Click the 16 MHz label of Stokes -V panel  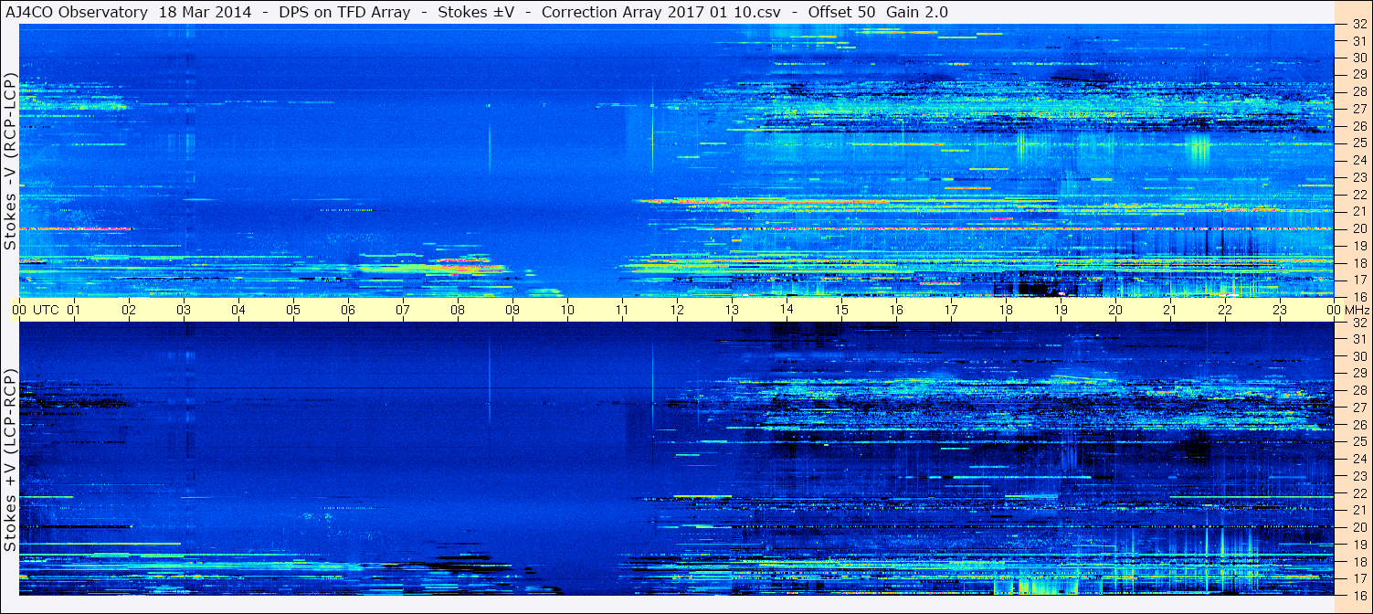pyautogui.click(x=1359, y=296)
